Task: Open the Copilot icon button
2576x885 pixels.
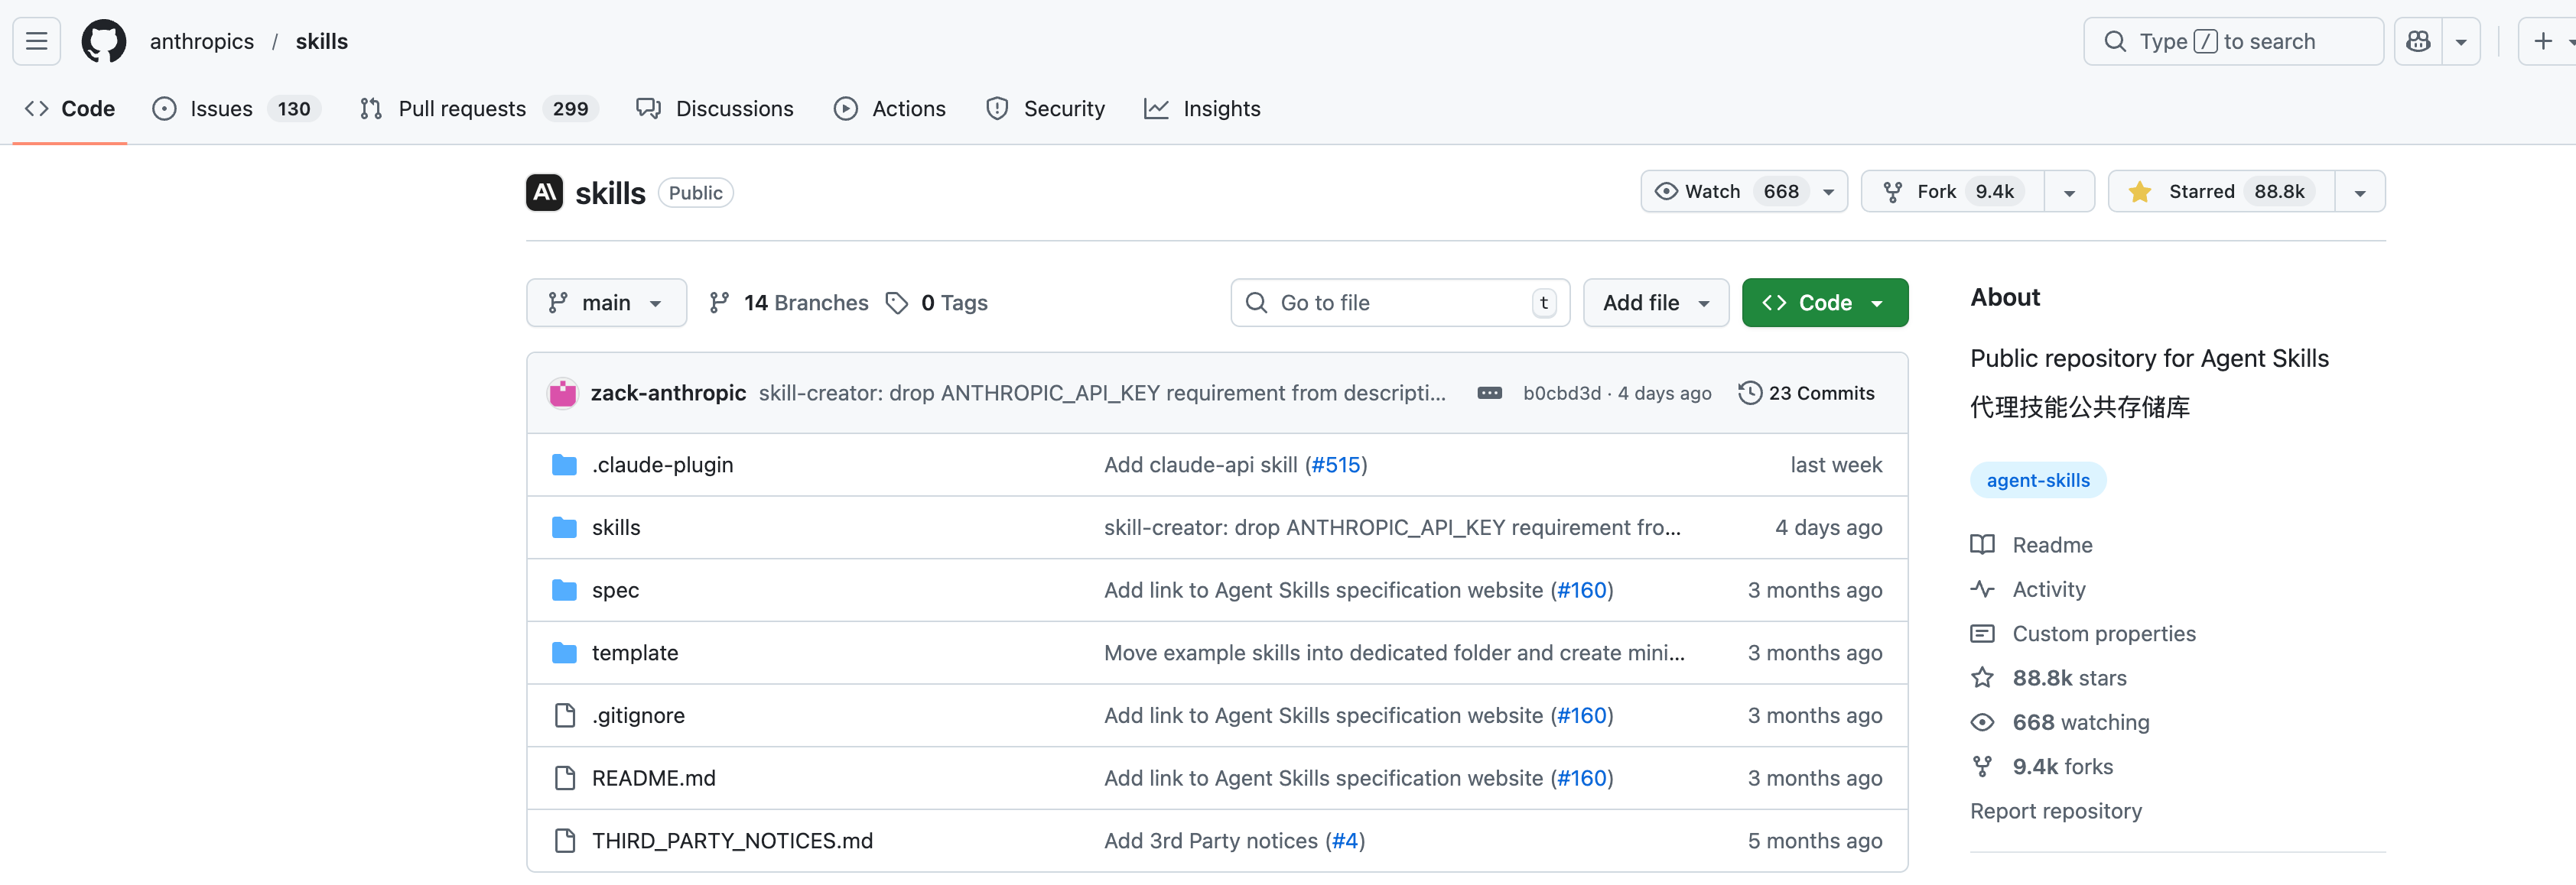Action: [2418, 41]
